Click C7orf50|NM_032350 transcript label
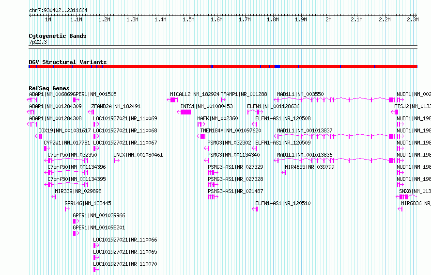Image resolution: width=431 pixels, height=275 pixels. click(72, 155)
